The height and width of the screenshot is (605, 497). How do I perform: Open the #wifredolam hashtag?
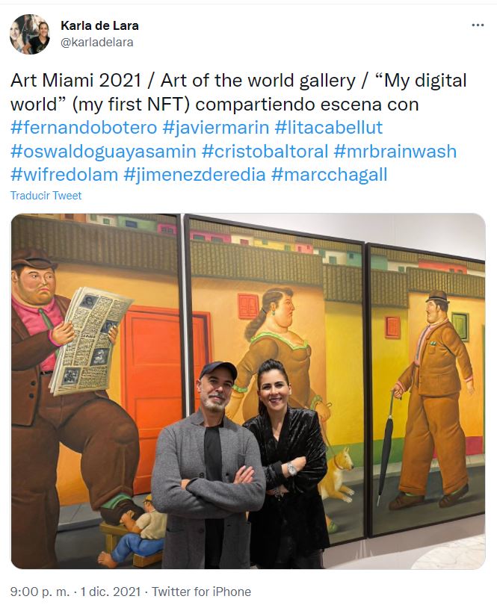pos(64,175)
